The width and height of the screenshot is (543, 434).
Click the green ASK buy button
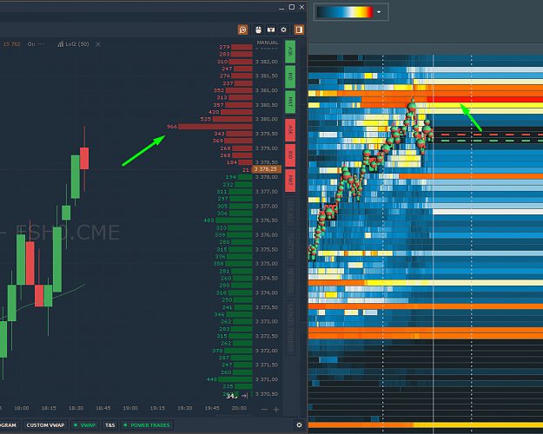[290, 51]
